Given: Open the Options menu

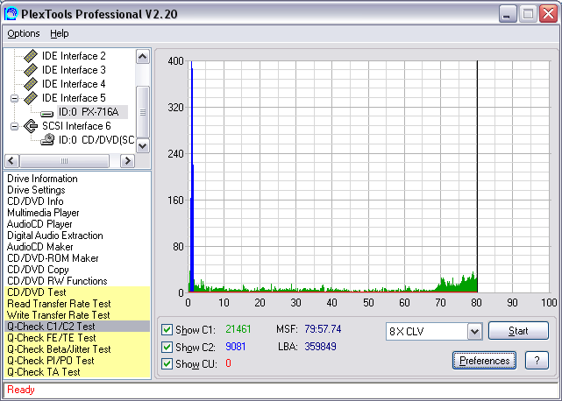Looking at the screenshot, I should pos(24,33).
